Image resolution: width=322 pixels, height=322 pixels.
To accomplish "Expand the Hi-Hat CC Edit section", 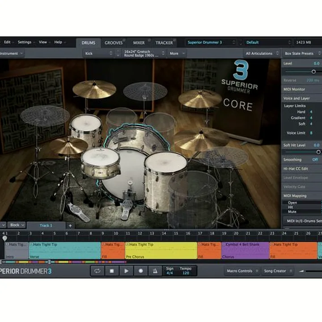I will pos(301,169).
